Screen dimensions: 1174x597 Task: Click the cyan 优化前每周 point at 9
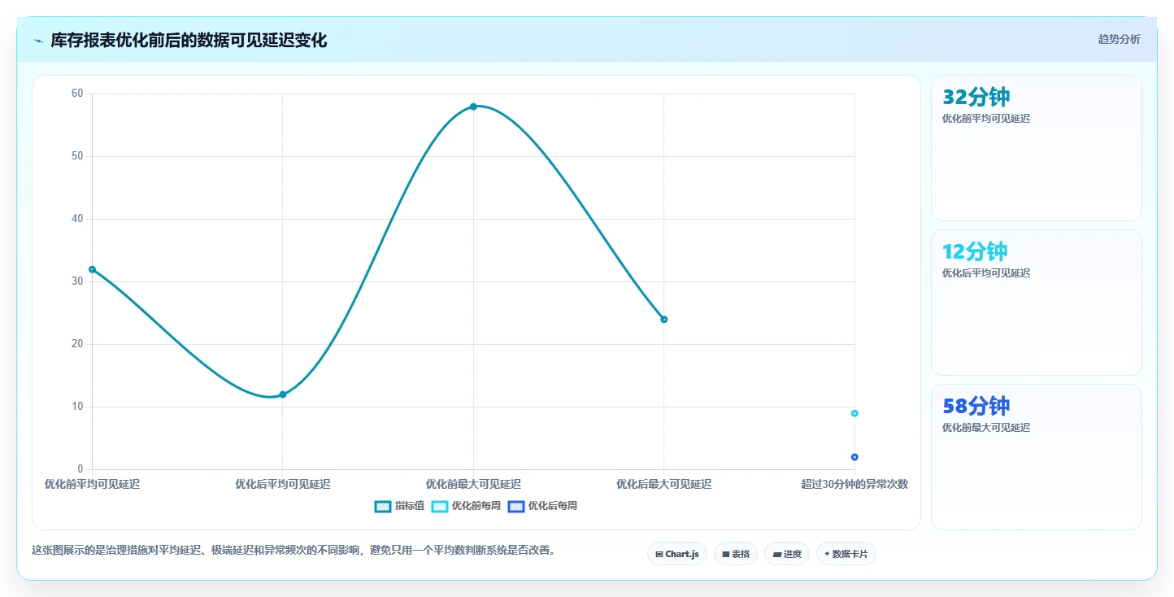854,413
